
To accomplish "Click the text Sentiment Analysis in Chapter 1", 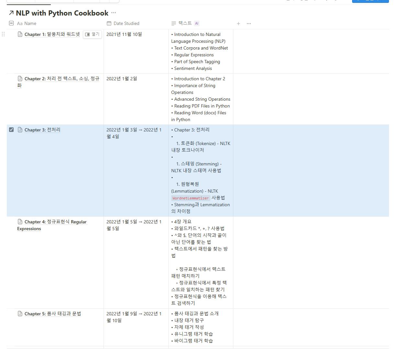I will (193, 68).
